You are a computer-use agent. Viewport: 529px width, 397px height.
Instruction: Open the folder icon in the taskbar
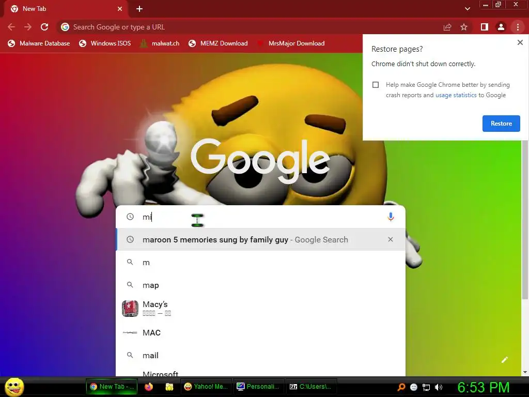coord(169,387)
